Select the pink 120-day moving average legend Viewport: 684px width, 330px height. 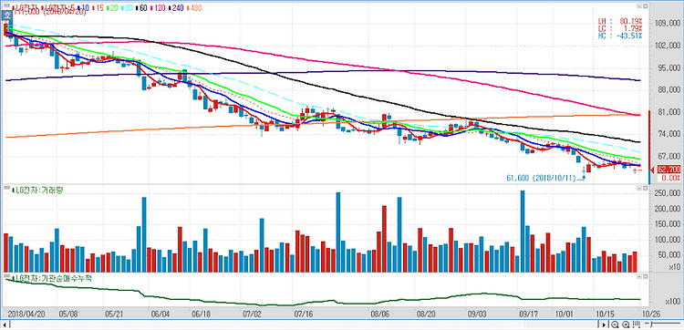tap(158, 8)
